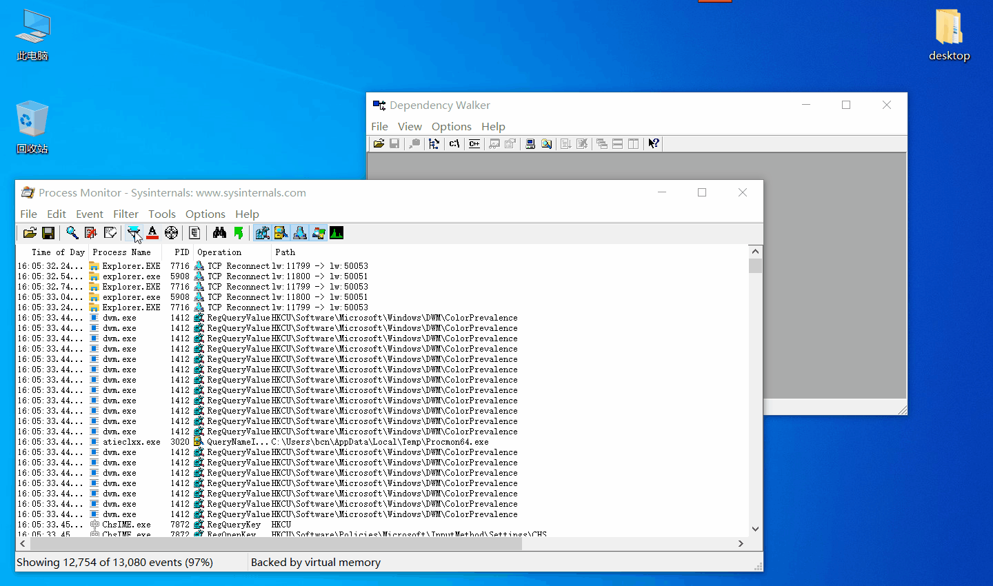Click the Properties icon in Dependency Walker

[x=510, y=144]
